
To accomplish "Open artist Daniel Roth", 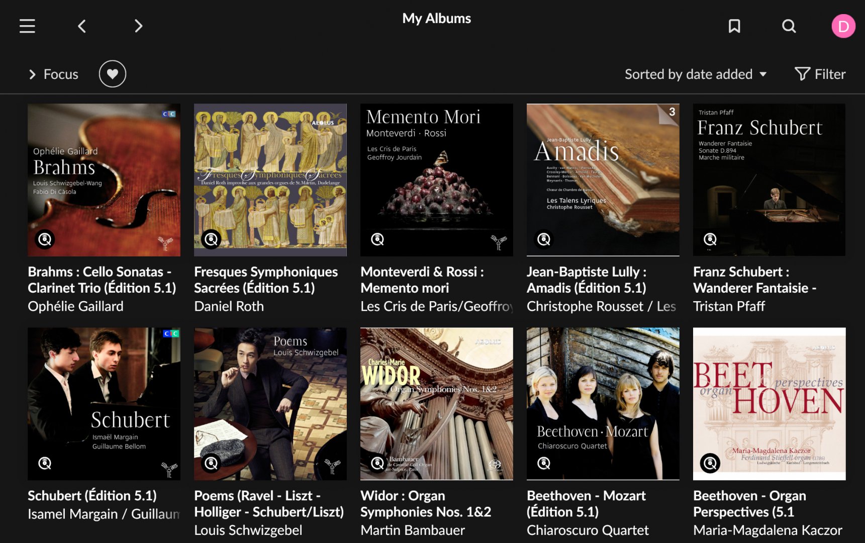I will tap(229, 306).
